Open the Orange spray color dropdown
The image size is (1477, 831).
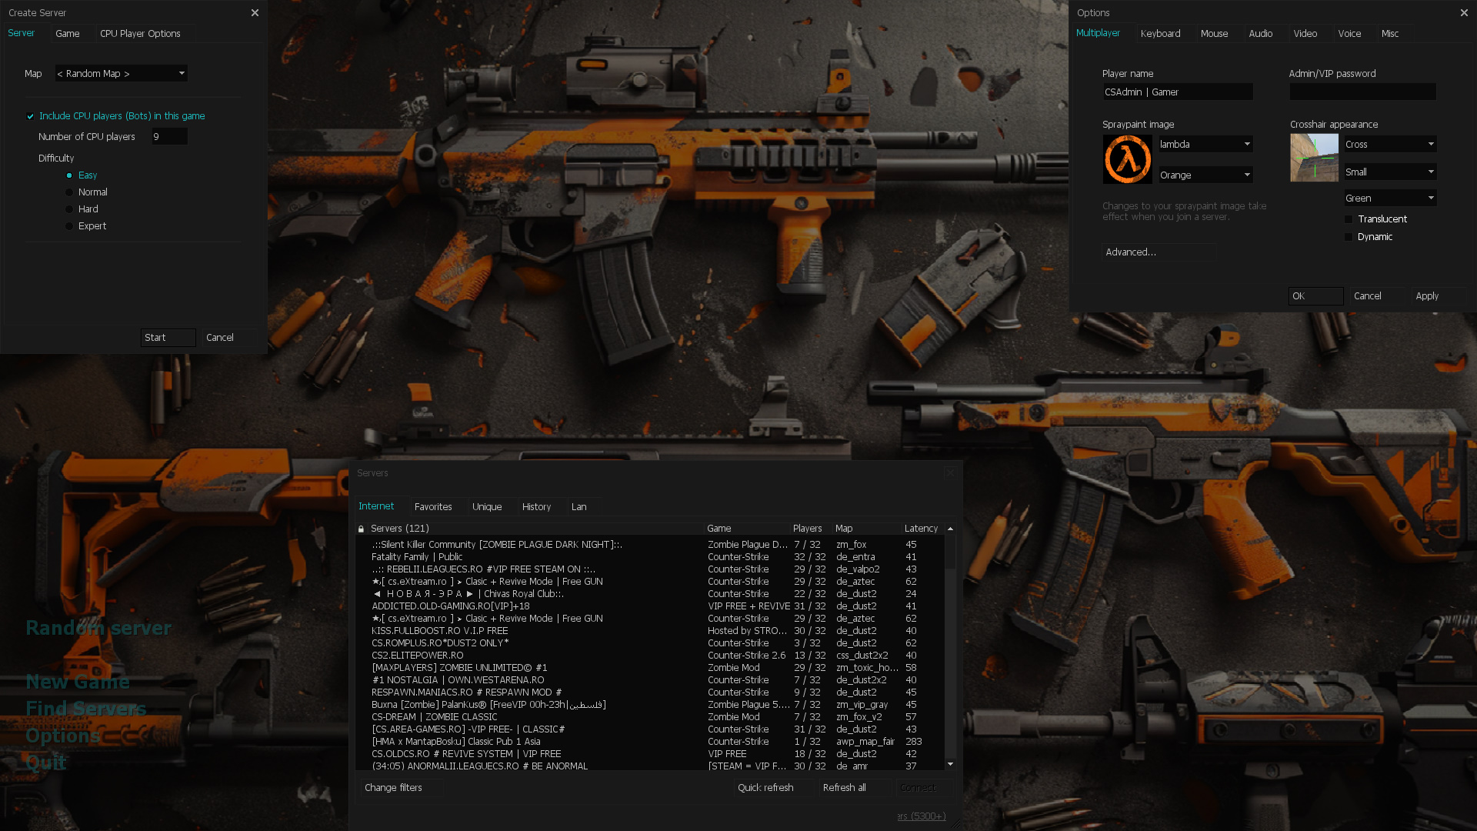pyautogui.click(x=1205, y=175)
